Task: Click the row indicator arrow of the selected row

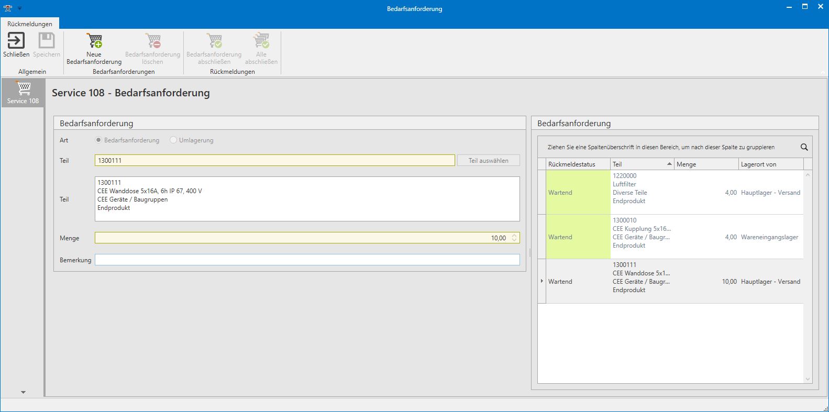Action: pyautogui.click(x=542, y=281)
